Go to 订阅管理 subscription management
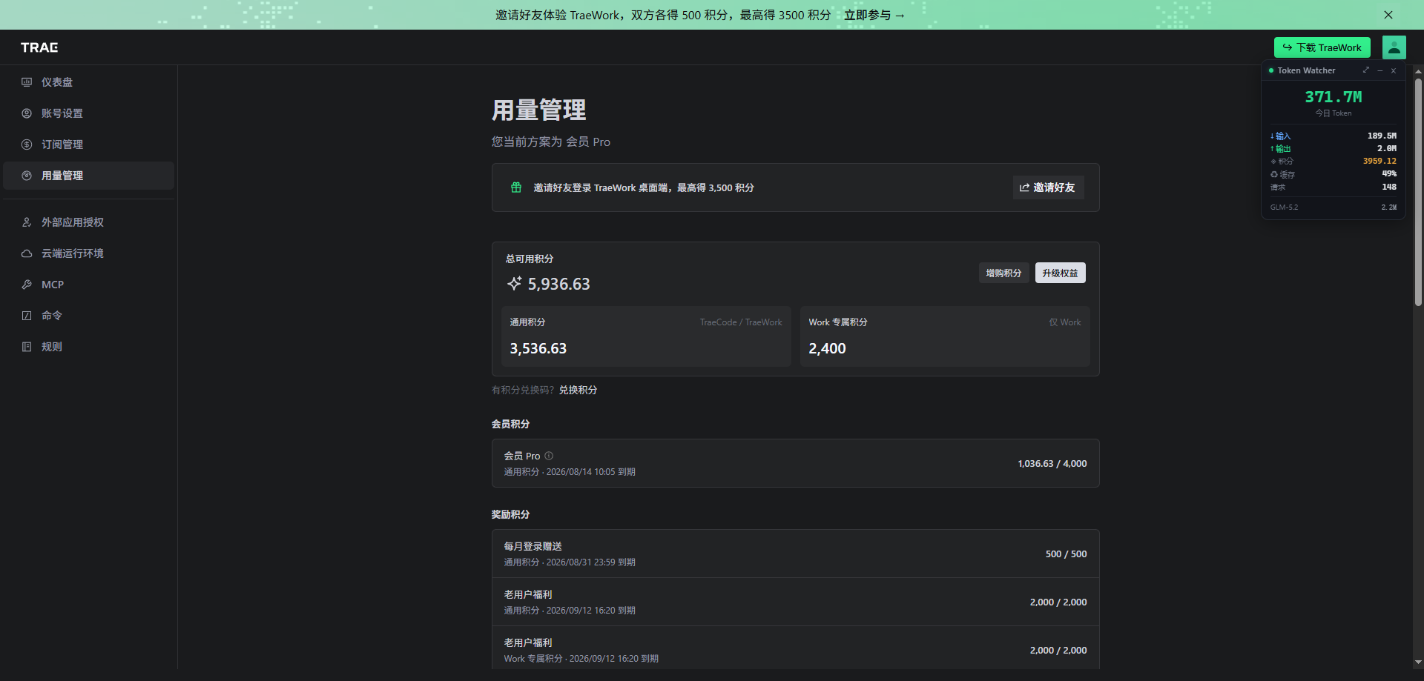The image size is (1424, 681). point(88,144)
